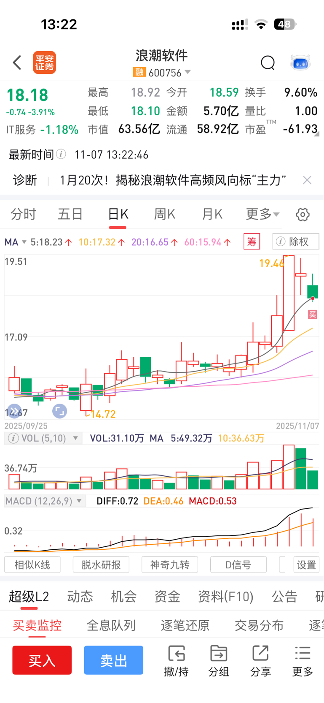Screen dimensions: 324x703
Task: Tap the 换手 9.60% value
Action: 300,92
